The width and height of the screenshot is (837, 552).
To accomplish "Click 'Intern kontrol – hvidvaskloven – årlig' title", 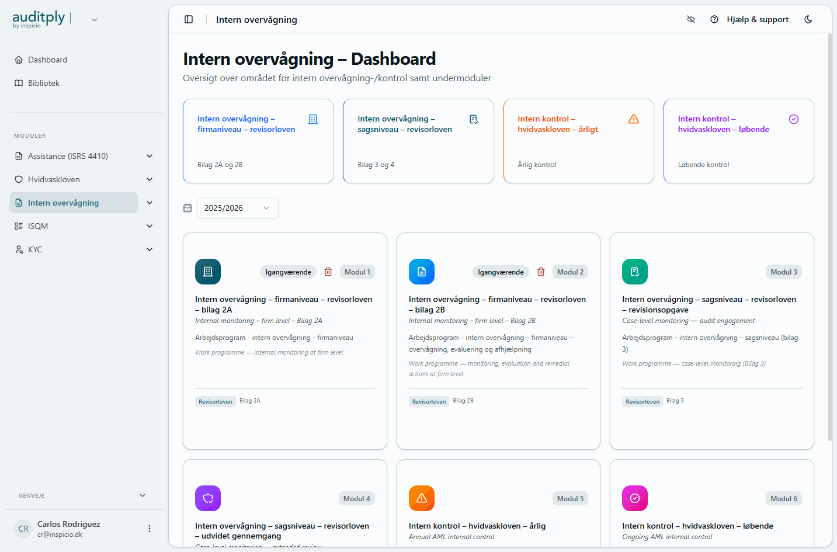I will [x=477, y=526].
